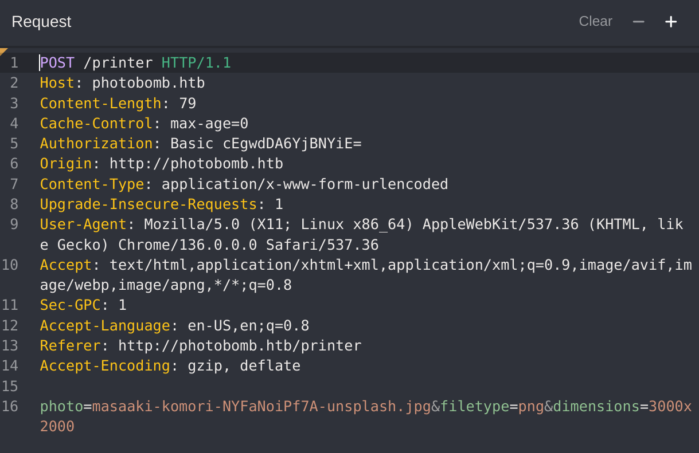This screenshot has width=699, height=453.
Task: Click application/x-www-form-urlencoded value
Action: pos(305,184)
